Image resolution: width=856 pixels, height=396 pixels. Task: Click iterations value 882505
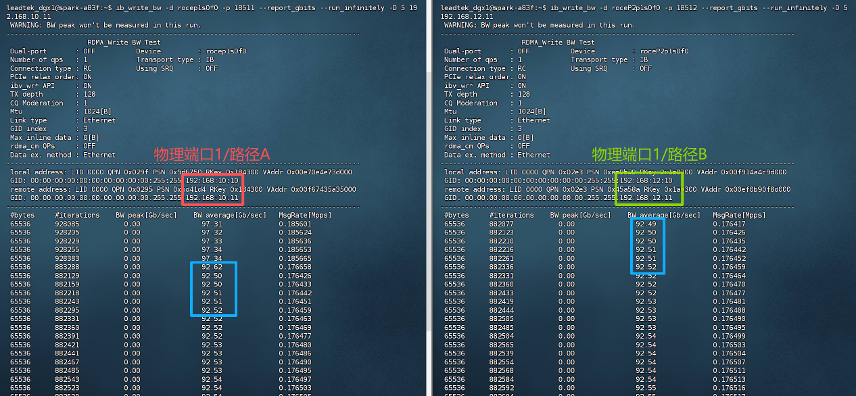point(501,319)
